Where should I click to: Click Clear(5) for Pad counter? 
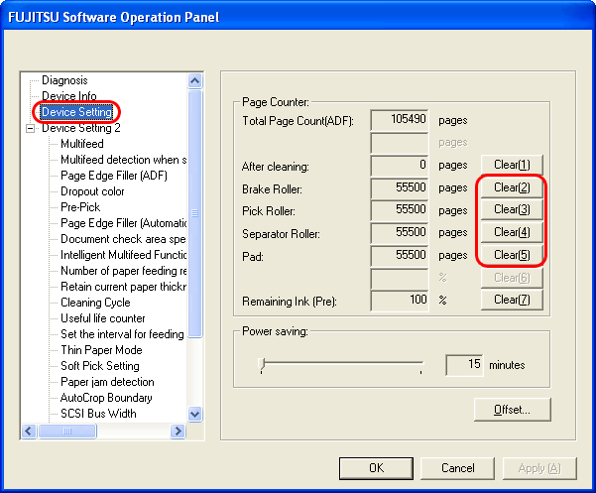[x=512, y=255]
